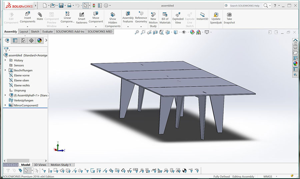Switch to the Evaluate ribbon tab
300x179 pixels.
pyautogui.click(x=47, y=32)
